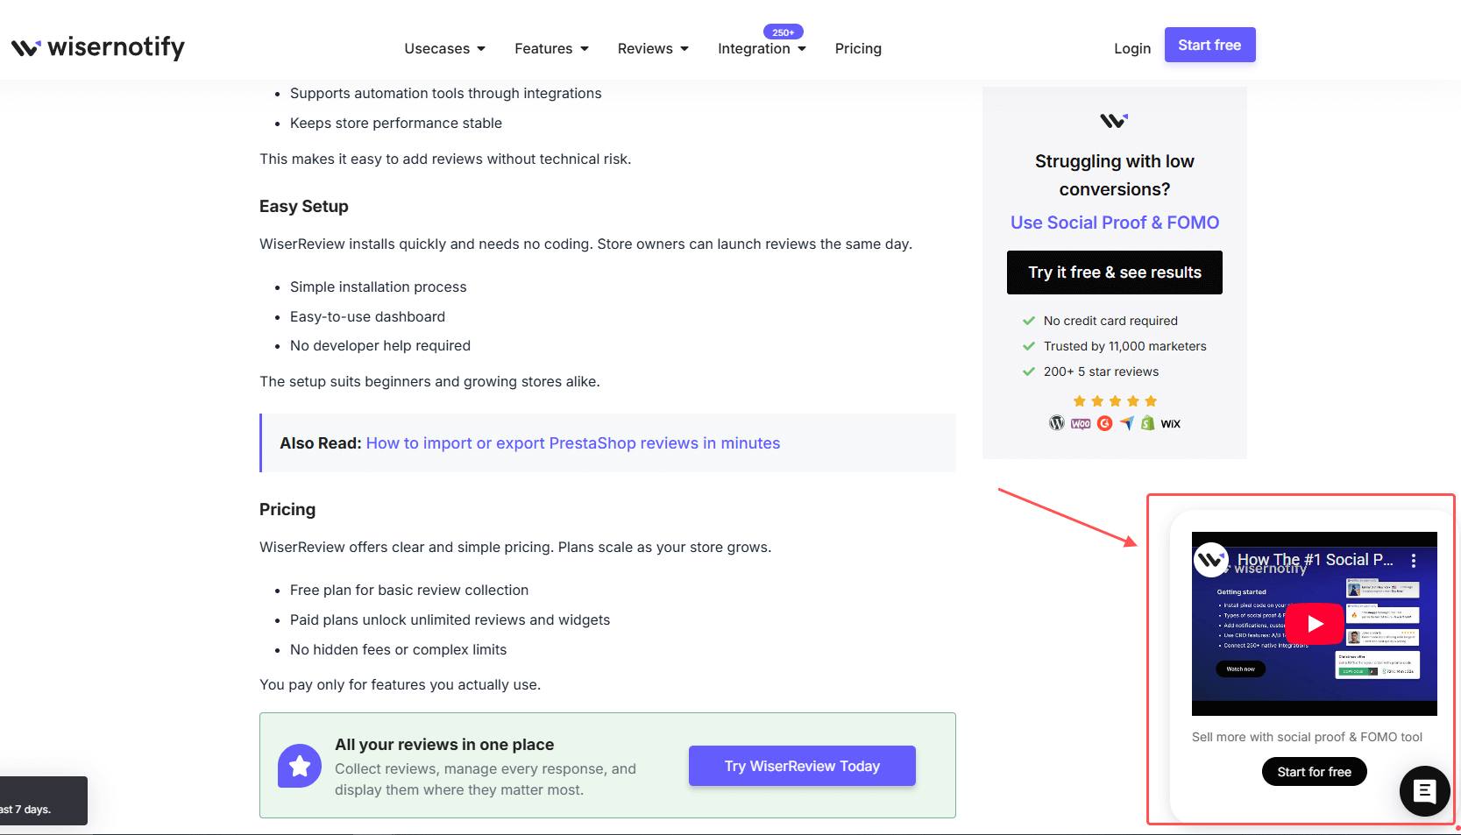The height and width of the screenshot is (835, 1461).
Task: Open the chat support bubble at bottom right
Action: [1424, 791]
